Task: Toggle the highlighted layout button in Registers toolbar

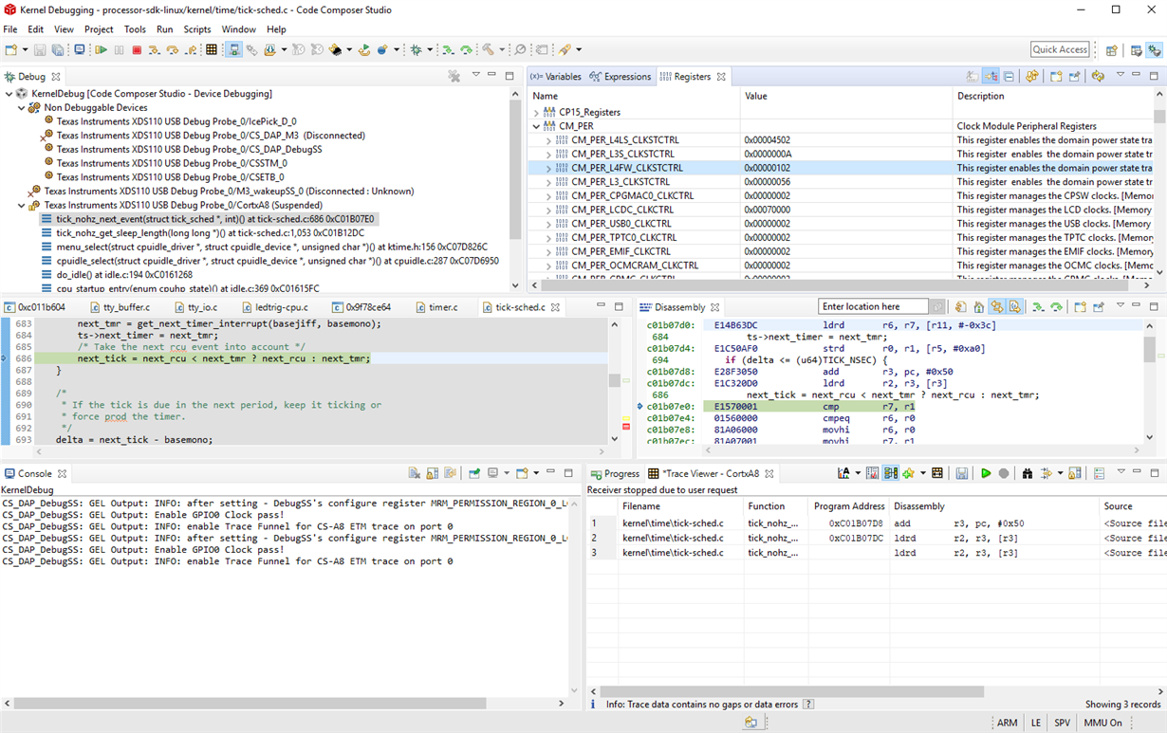Action: (x=991, y=76)
